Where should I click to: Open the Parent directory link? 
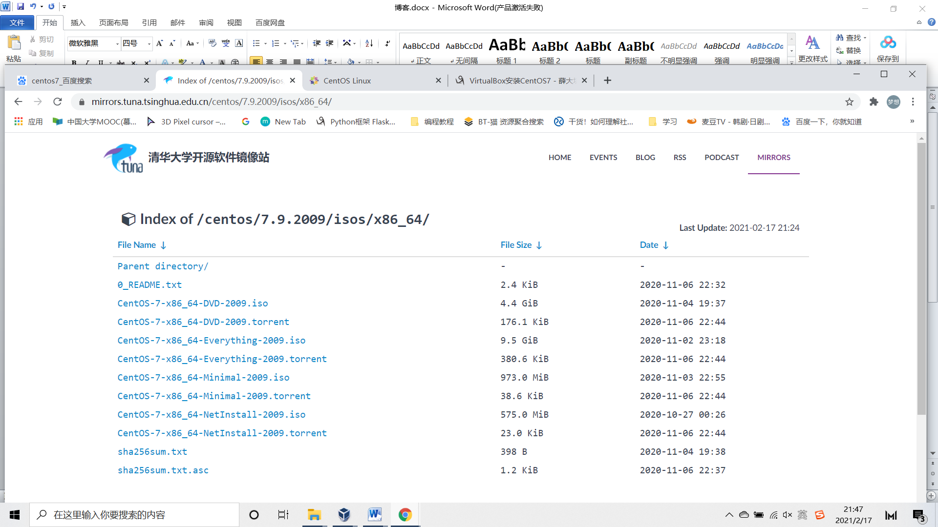coord(163,266)
